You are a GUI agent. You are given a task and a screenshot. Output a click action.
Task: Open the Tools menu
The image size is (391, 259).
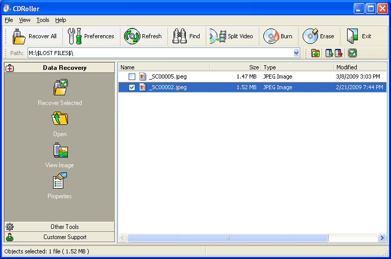point(43,20)
